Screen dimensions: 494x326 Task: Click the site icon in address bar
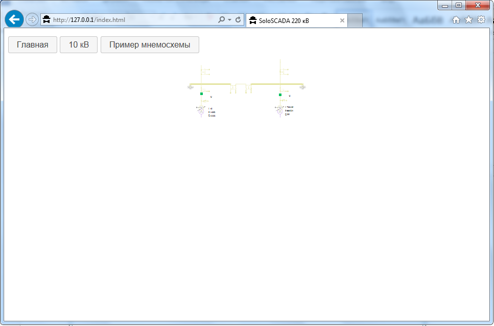(46, 19)
